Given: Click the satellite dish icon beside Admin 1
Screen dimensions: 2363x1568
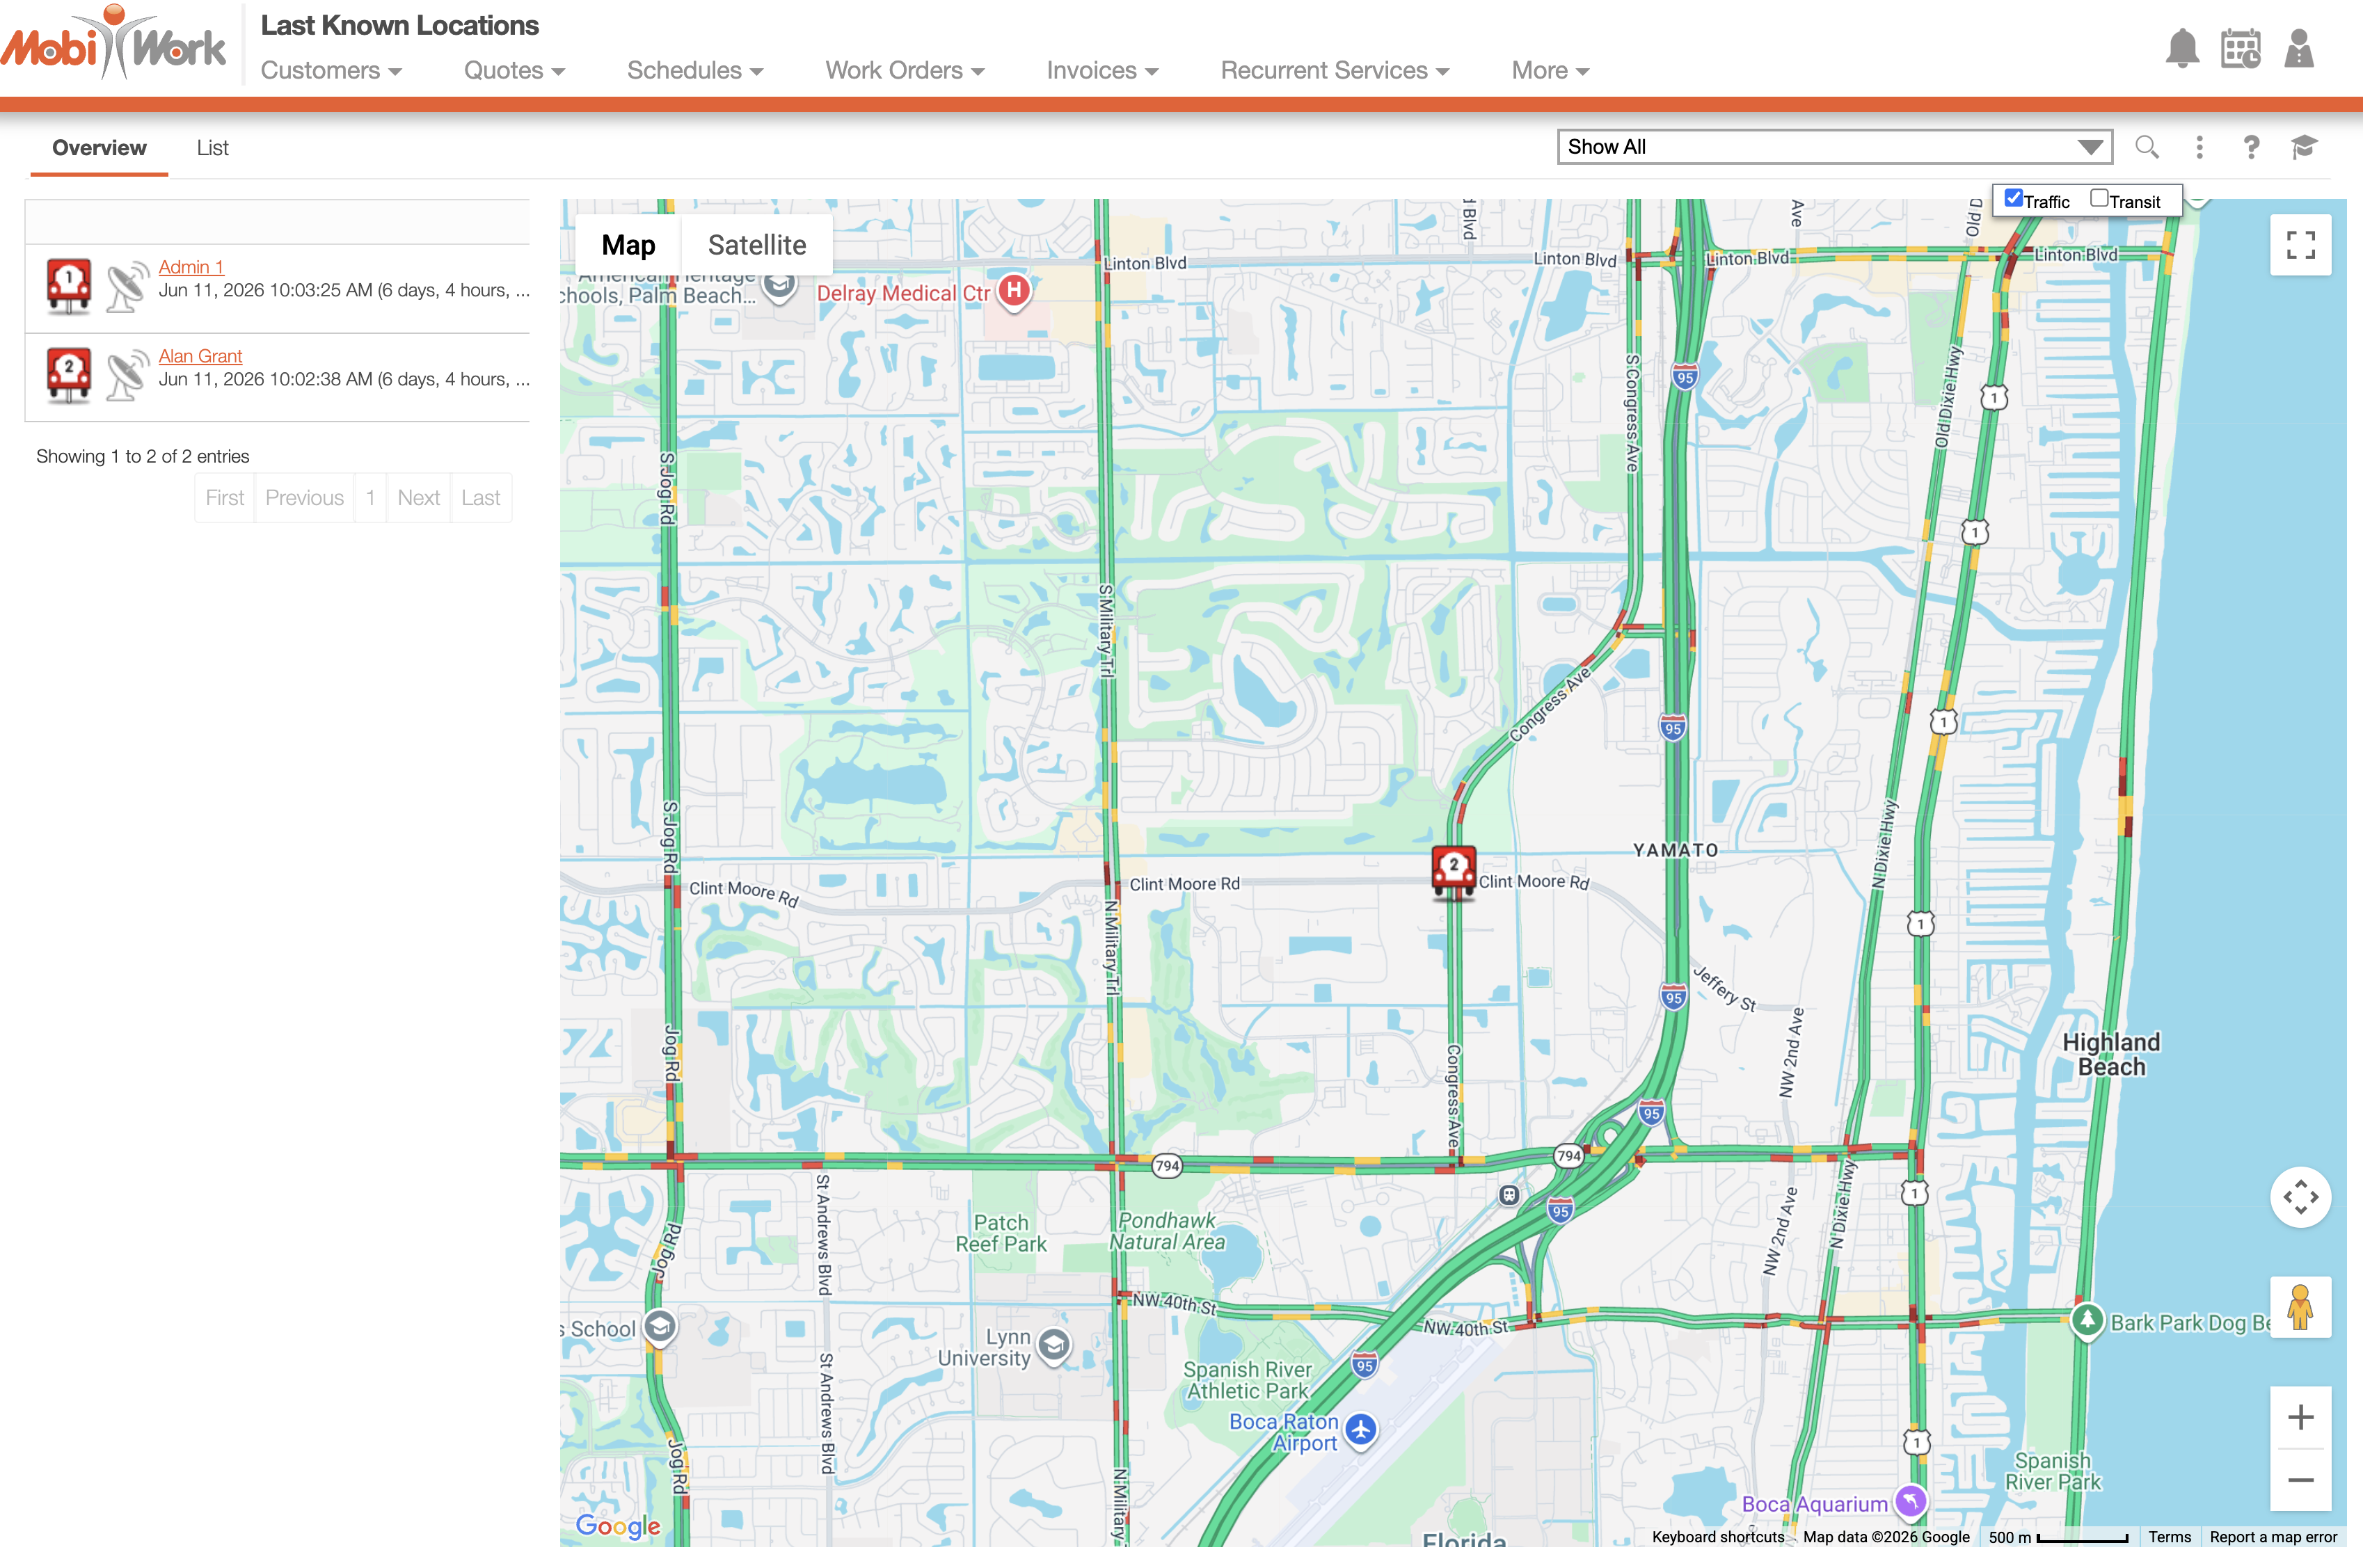Looking at the screenshot, I should pyautogui.click(x=127, y=287).
